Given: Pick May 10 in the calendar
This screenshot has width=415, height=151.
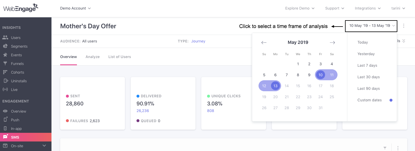Looking at the screenshot, I should click(320, 75).
